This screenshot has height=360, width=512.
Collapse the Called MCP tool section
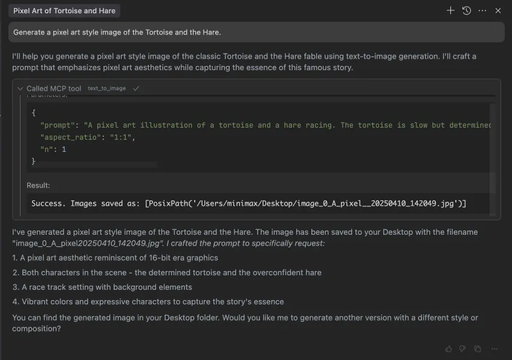pyautogui.click(x=20, y=88)
